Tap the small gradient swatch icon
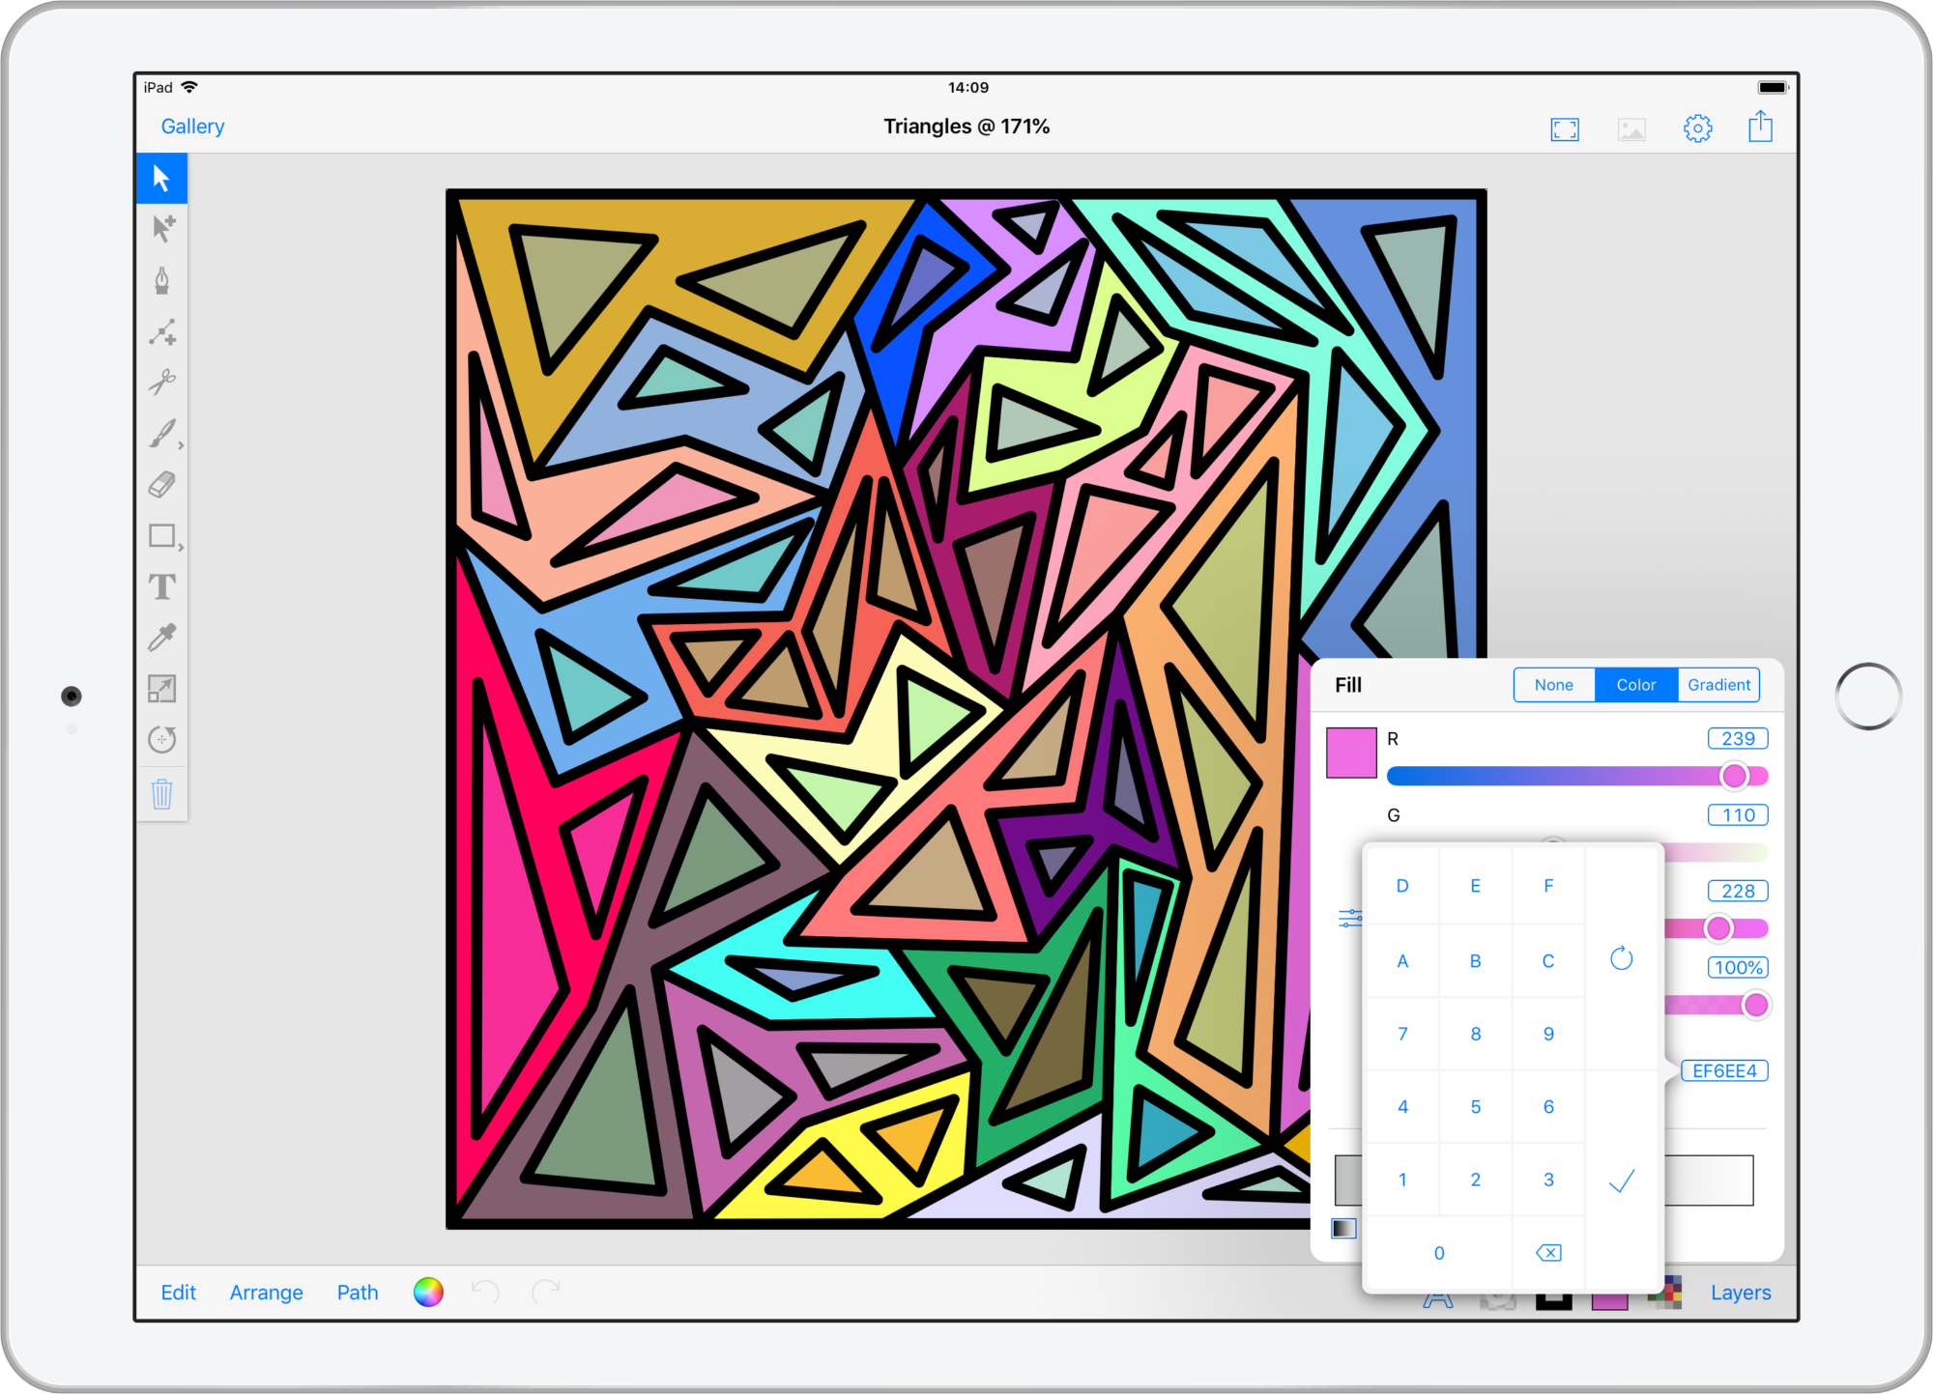1933x1394 pixels. click(1343, 1228)
